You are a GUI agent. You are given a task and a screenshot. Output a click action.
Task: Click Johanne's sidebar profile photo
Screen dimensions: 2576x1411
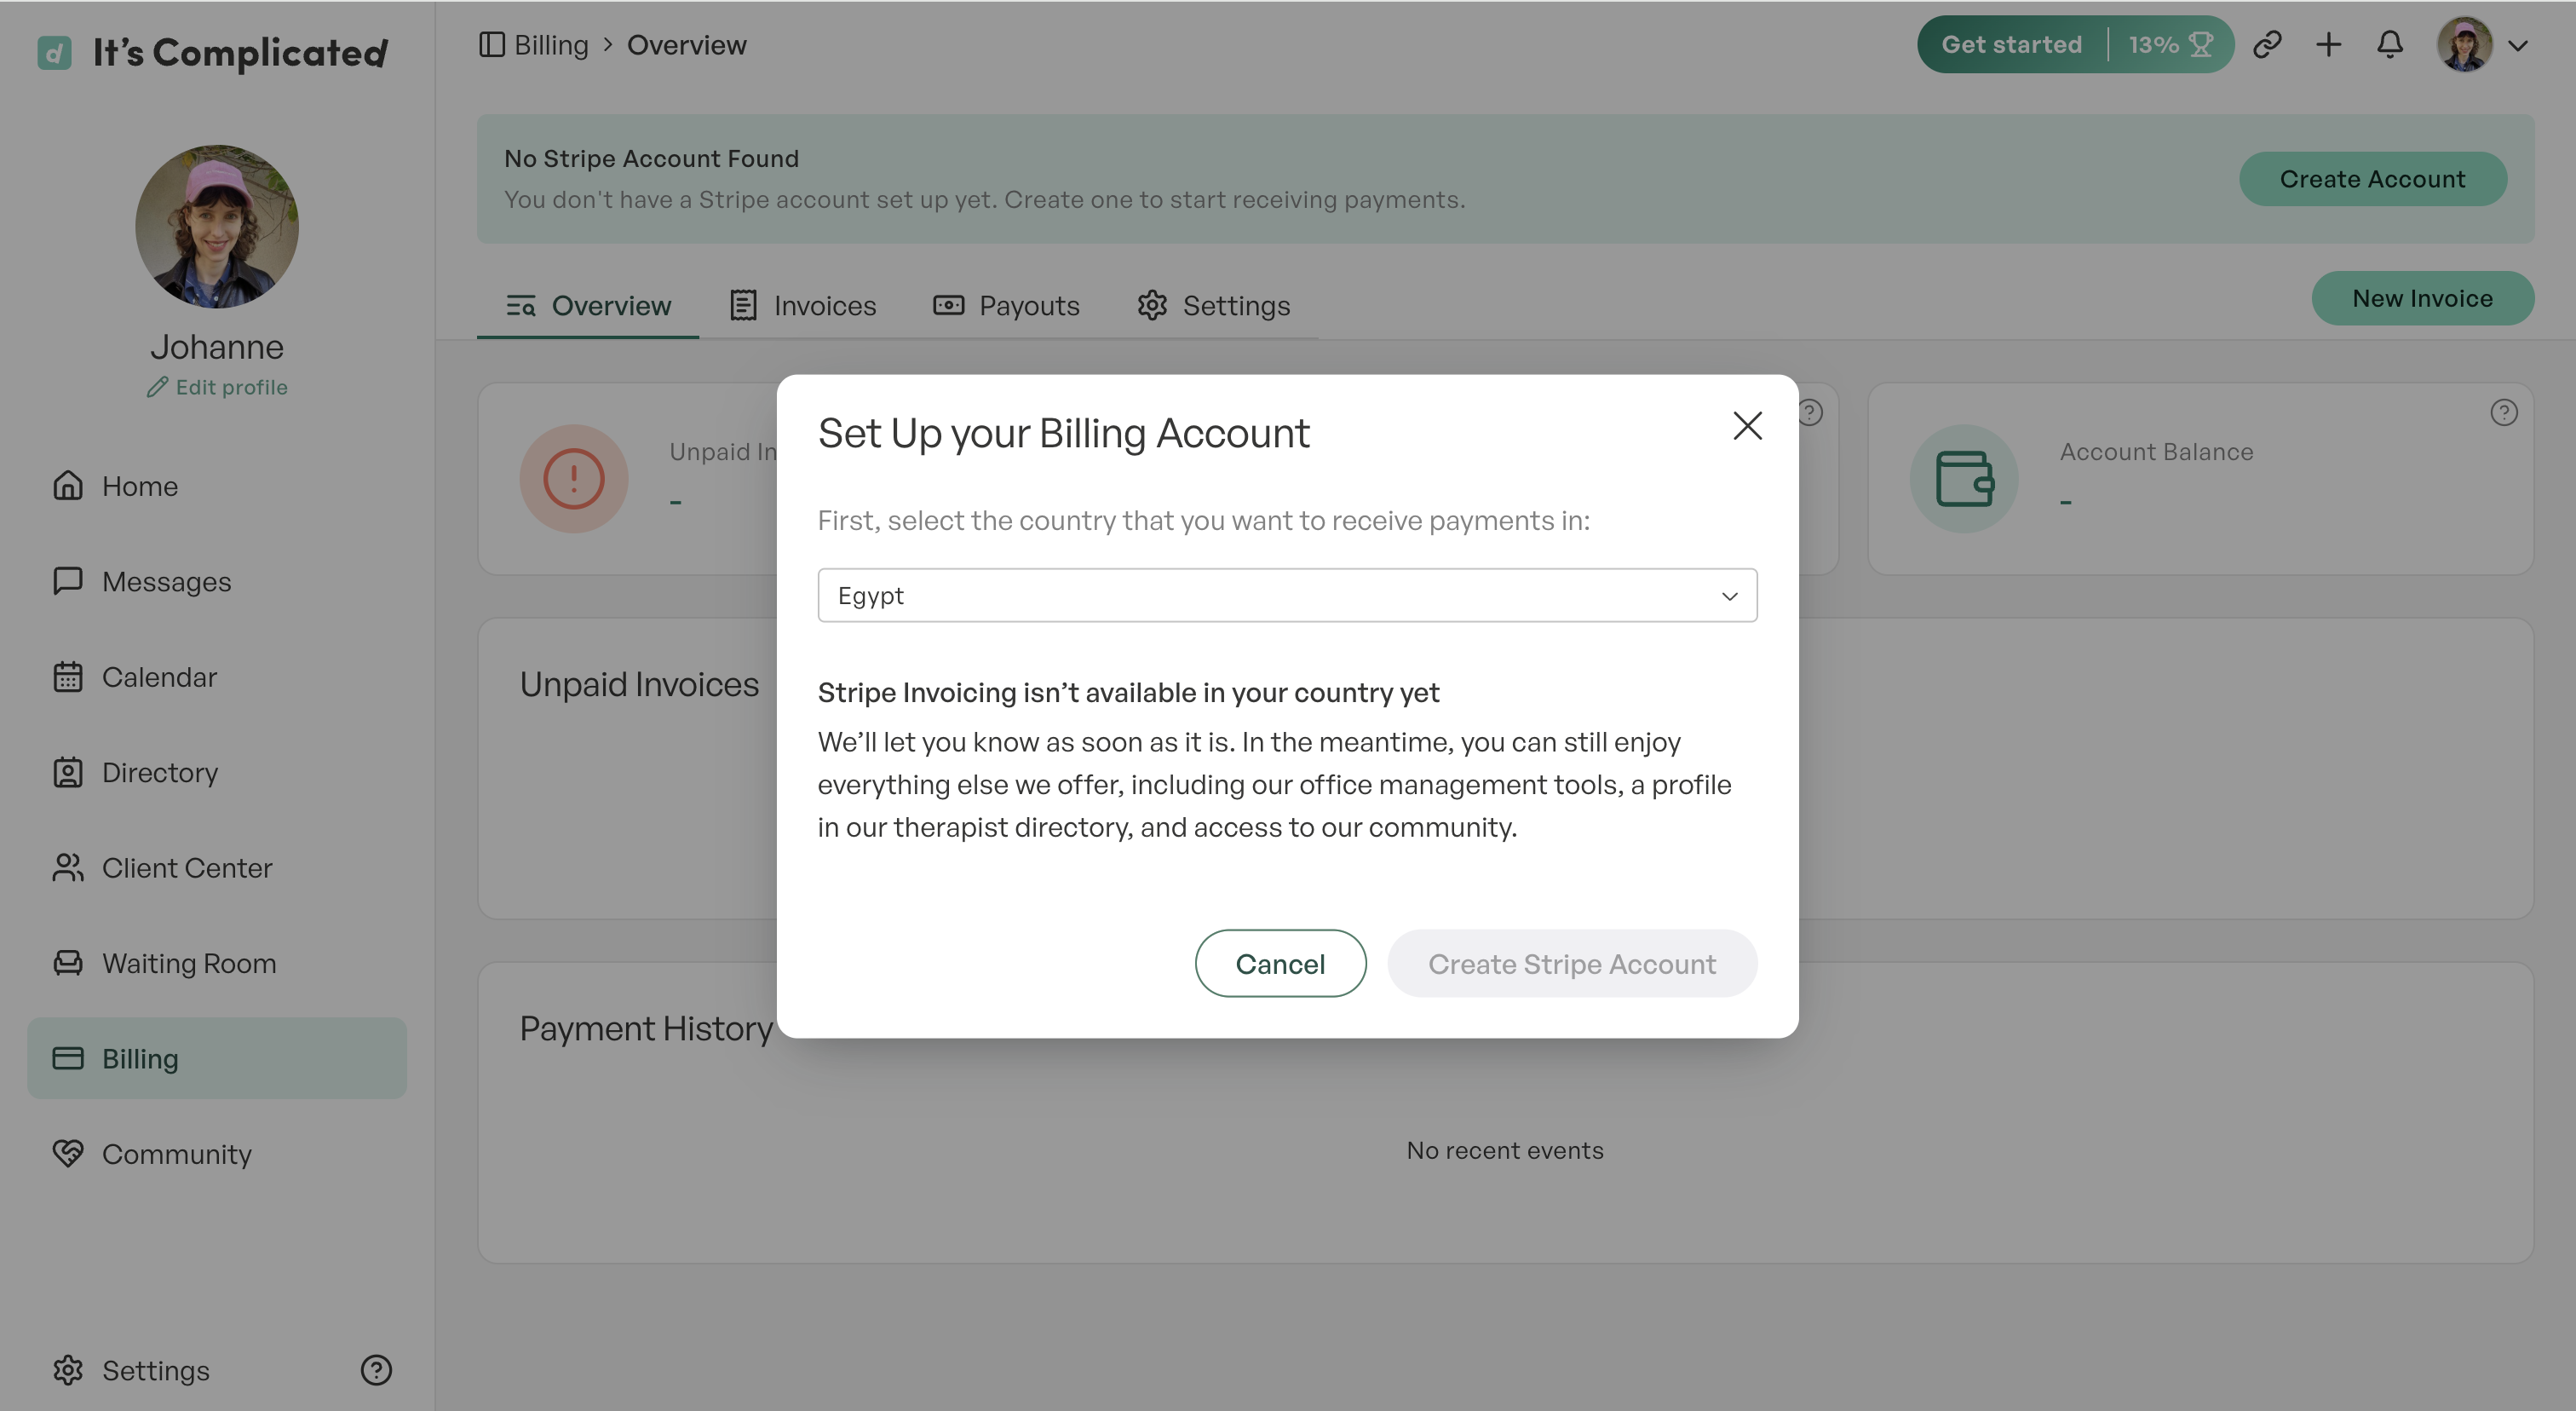(217, 226)
